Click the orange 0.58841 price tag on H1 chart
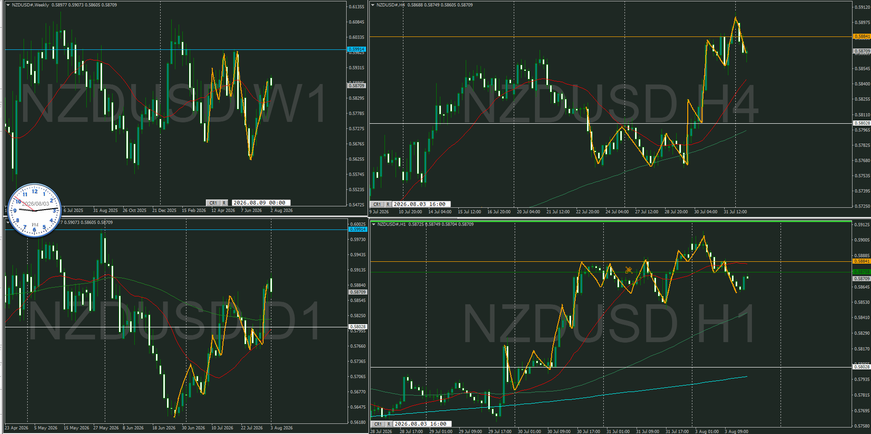This screenshot has height=434, width=871. [x=862, y=261]
